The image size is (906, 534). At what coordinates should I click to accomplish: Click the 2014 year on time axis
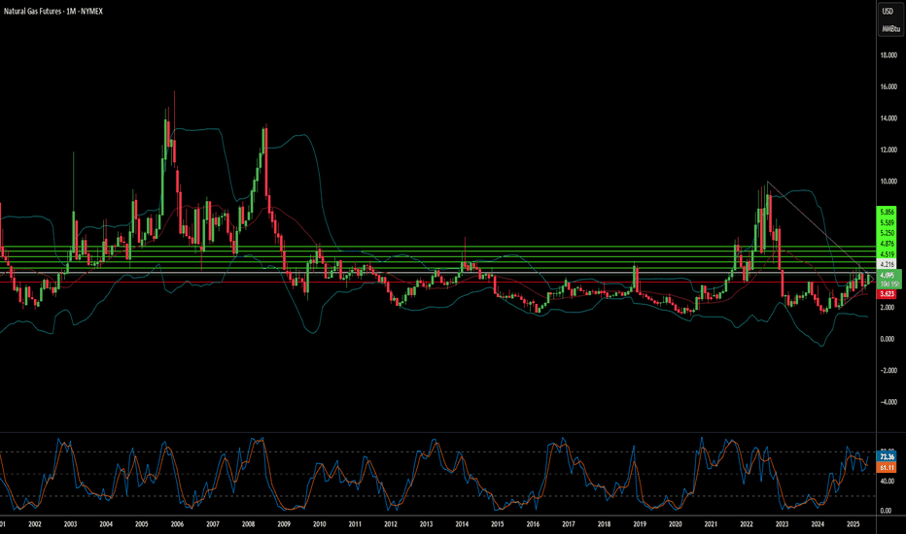click(x=462, y=524)
